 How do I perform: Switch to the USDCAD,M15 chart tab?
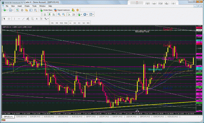point(63,116)
